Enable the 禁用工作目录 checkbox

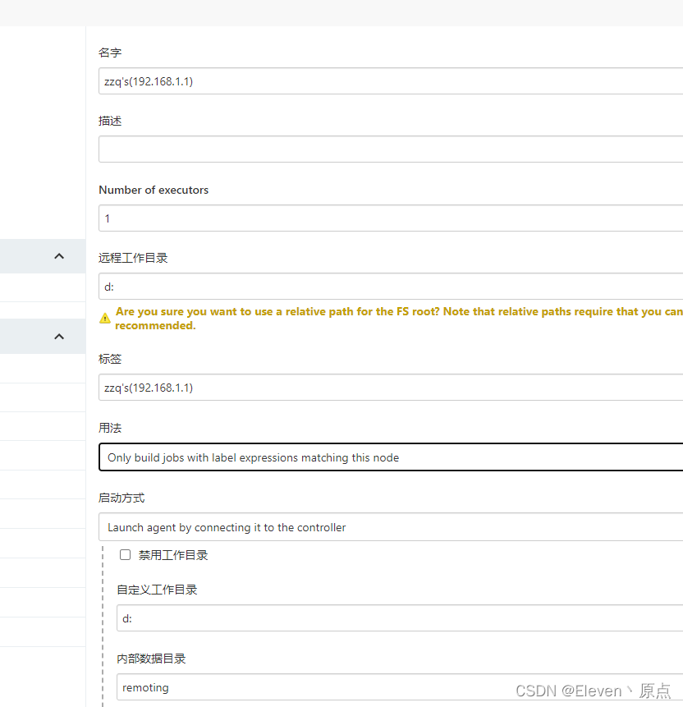pos(125,554)
